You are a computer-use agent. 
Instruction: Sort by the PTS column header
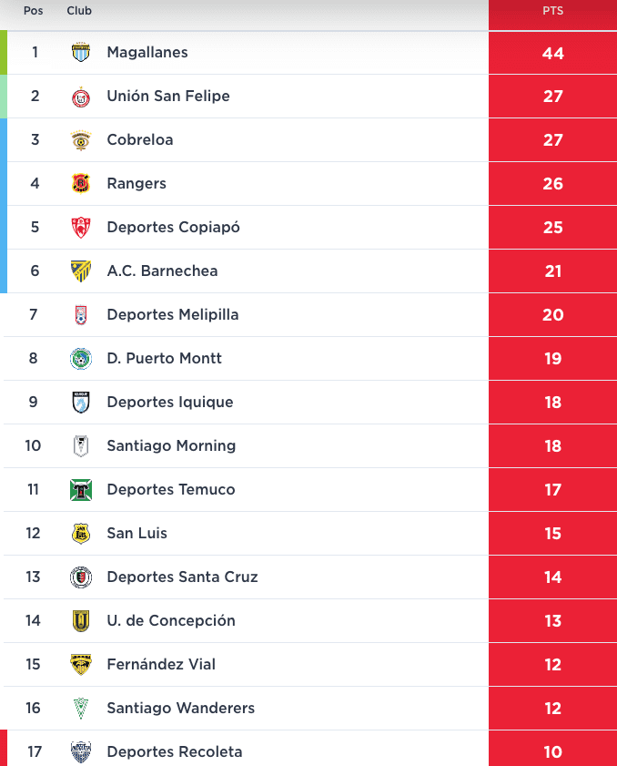pyautogui.click(x=552, y=11)
